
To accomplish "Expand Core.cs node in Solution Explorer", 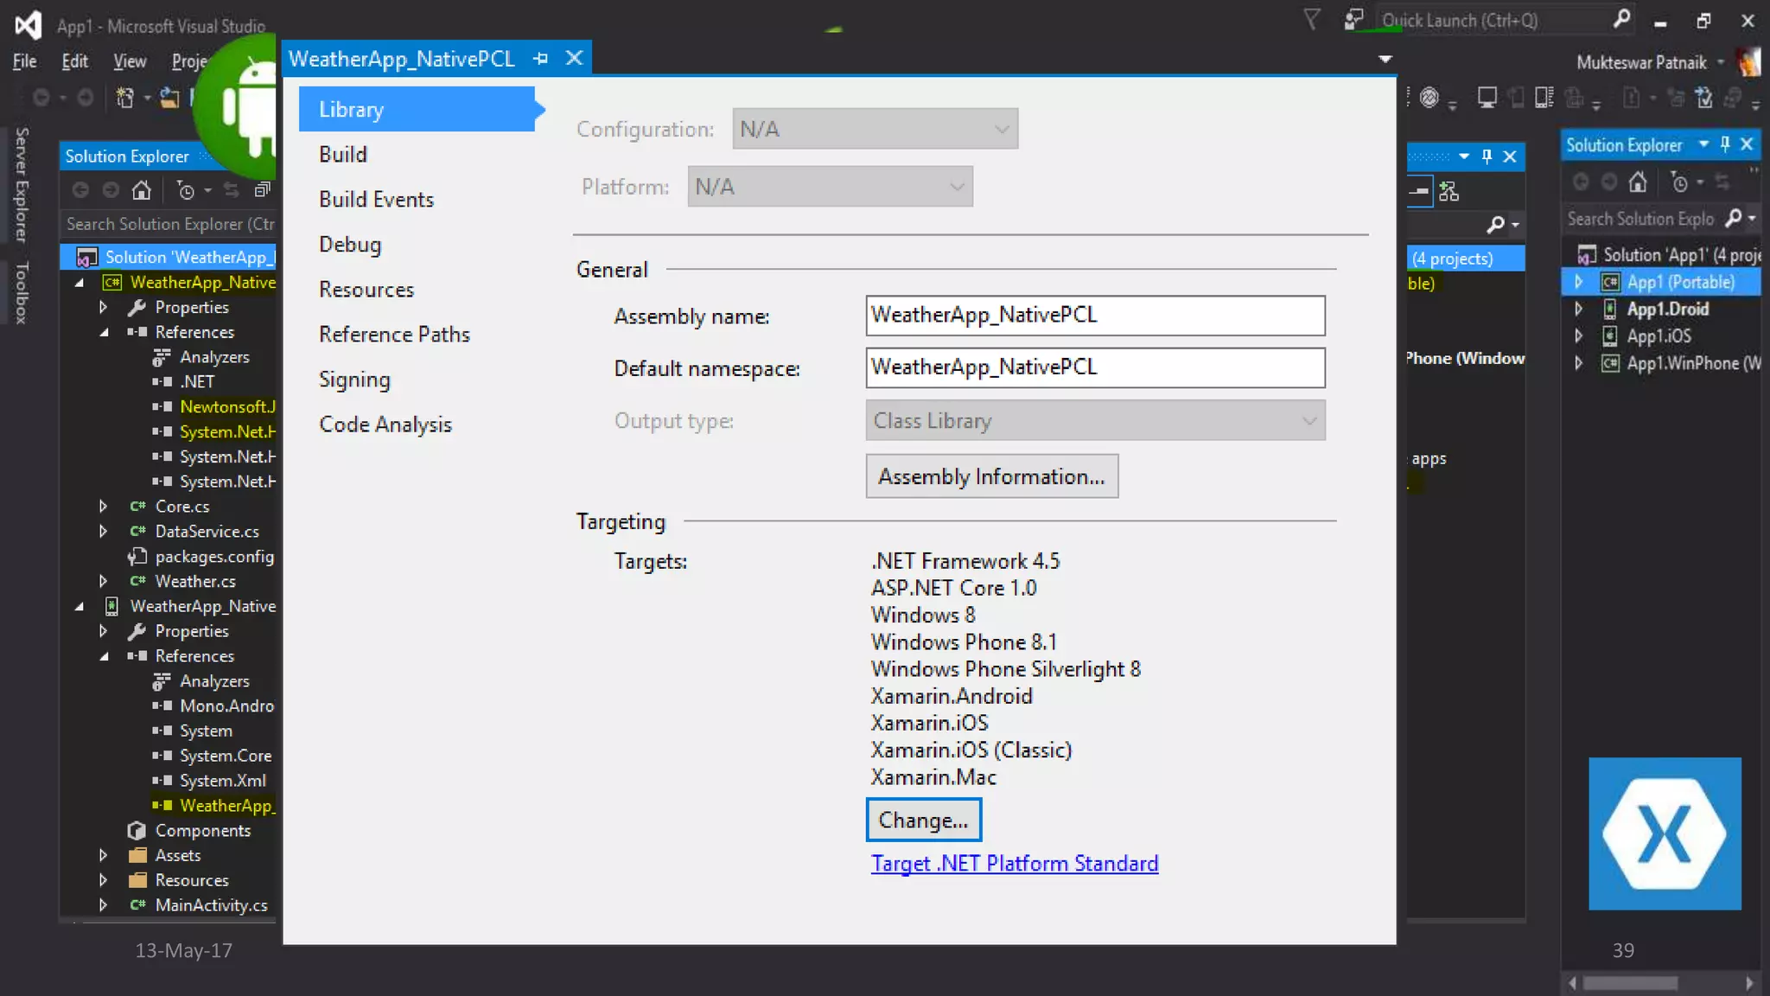I will (x=103, y=507).
